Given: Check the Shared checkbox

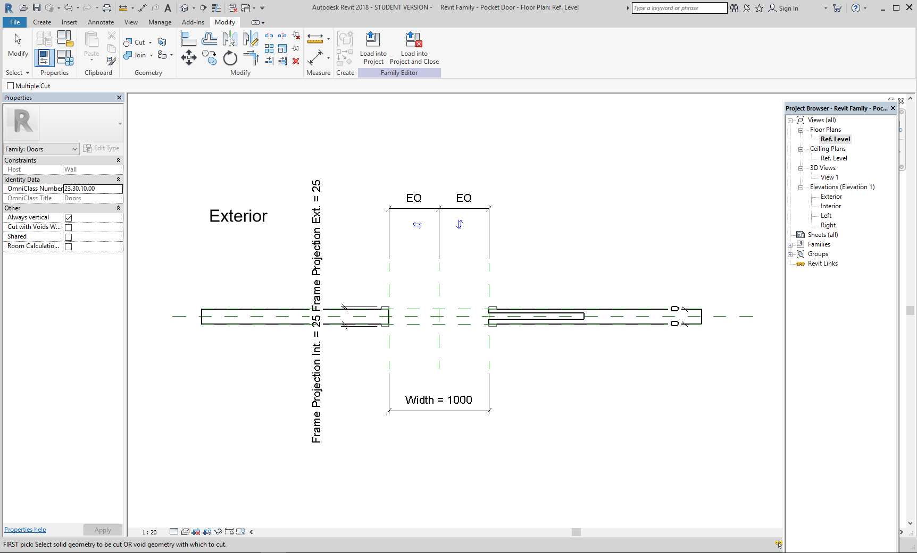Looking at the screenshot, I should pos(68,237).
